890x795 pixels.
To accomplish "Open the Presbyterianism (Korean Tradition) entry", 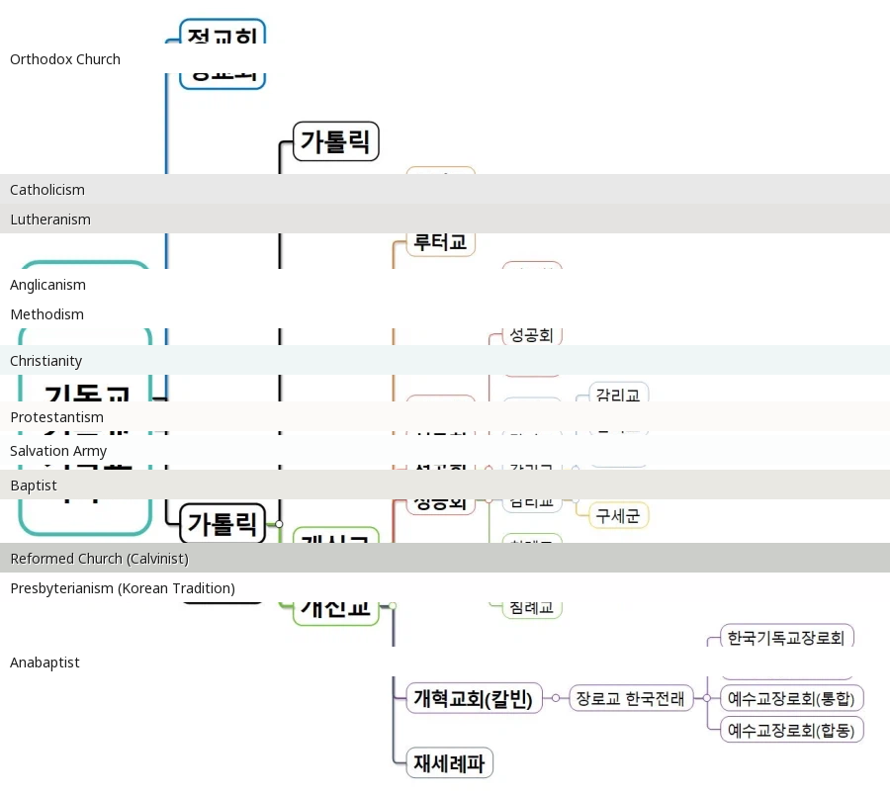I will point(123,588).
